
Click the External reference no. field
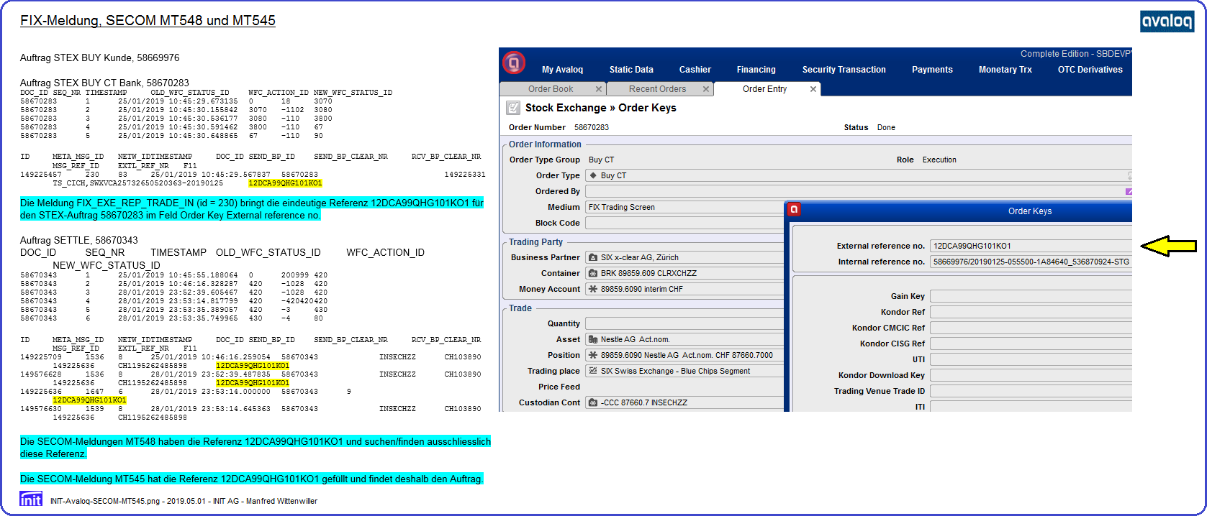point(1031,246)
